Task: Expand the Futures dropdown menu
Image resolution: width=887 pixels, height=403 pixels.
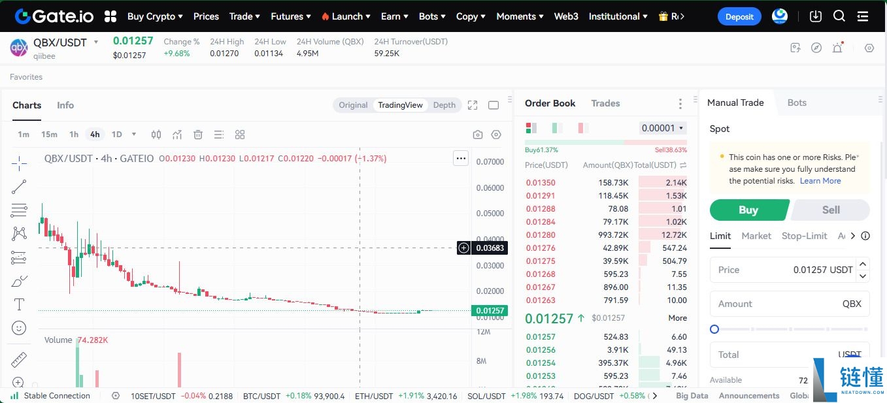Action: tap(291, 16)
